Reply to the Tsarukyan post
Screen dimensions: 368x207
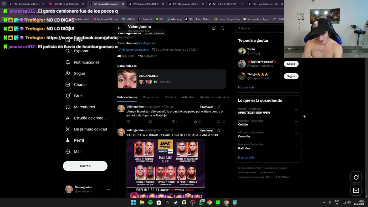tap(128, 122)
